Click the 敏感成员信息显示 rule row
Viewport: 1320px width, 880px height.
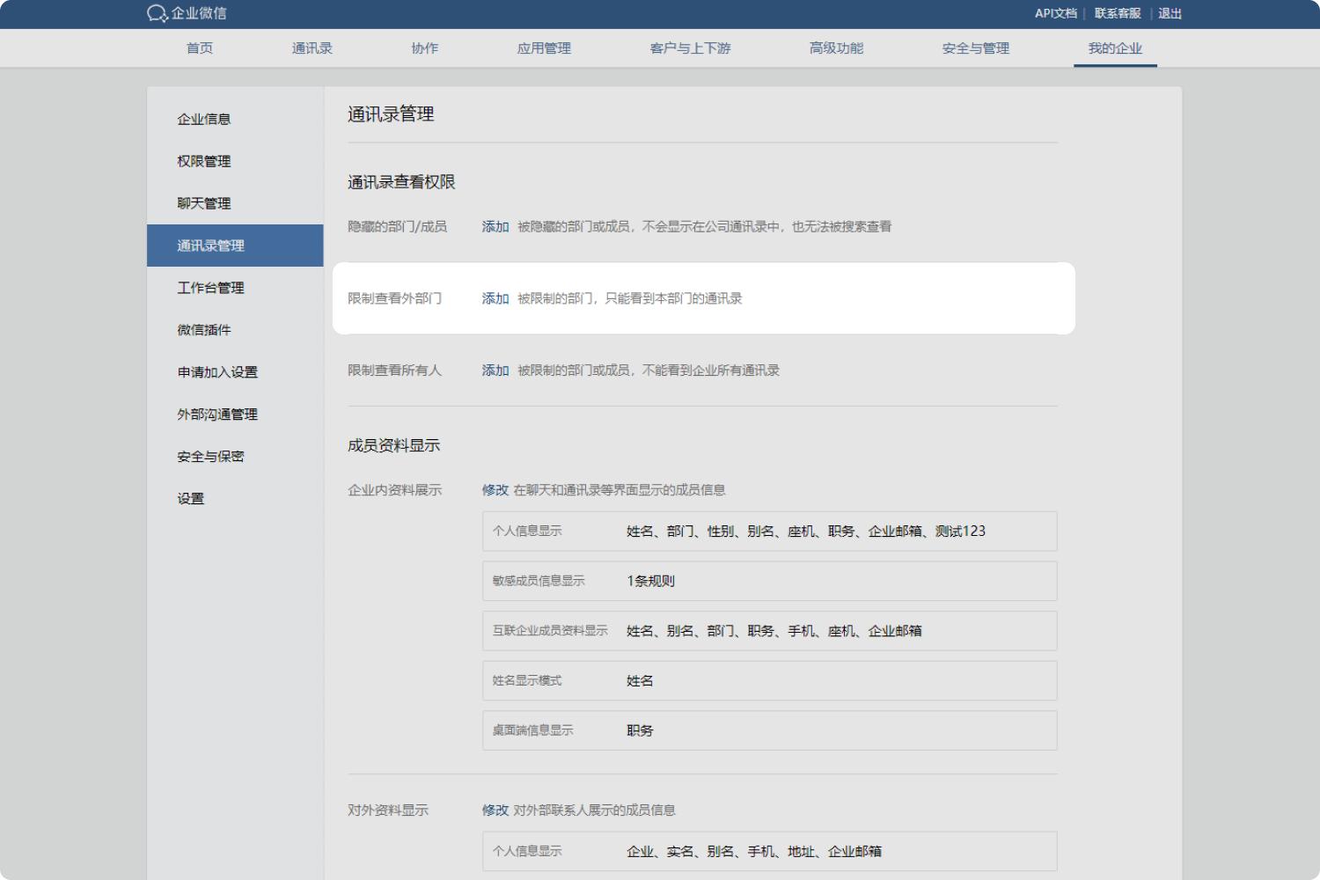click(x=769, y=581)
